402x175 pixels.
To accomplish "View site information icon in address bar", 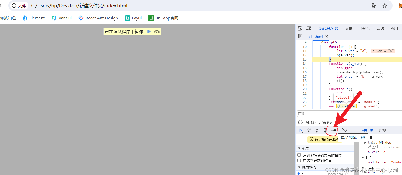I will pyautogui.click(x=14, y=6).
